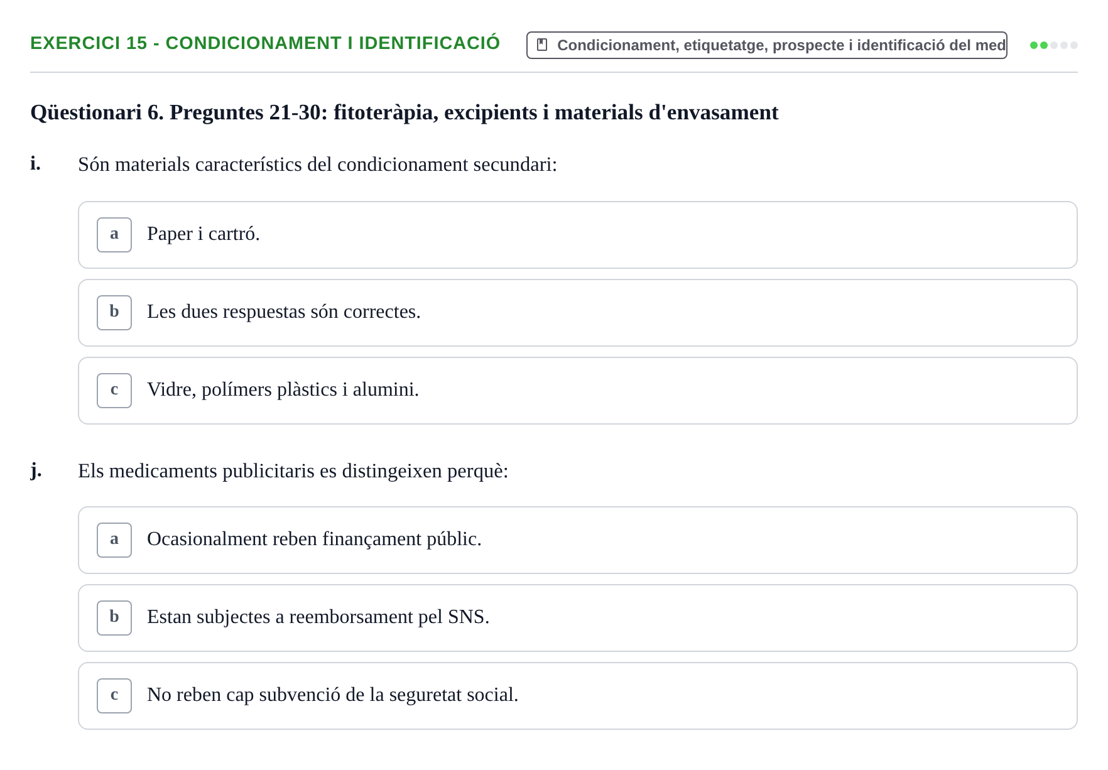Choose 'Ocasionalment reben finançament públic.' option
This screenshot has height=770, width=1108.
pos(577,540)
